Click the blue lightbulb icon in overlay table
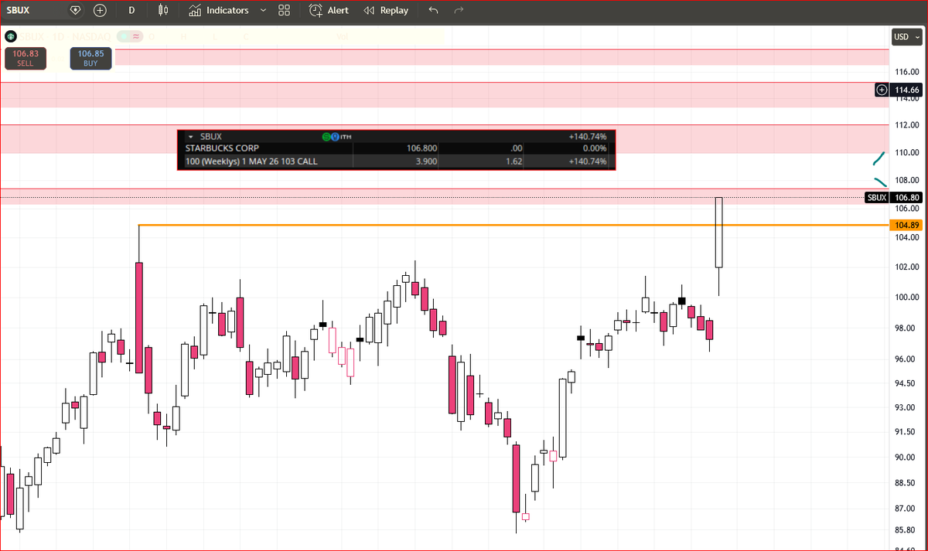Image resolution: width=928 pixels, height=551 pixels. 335,137
